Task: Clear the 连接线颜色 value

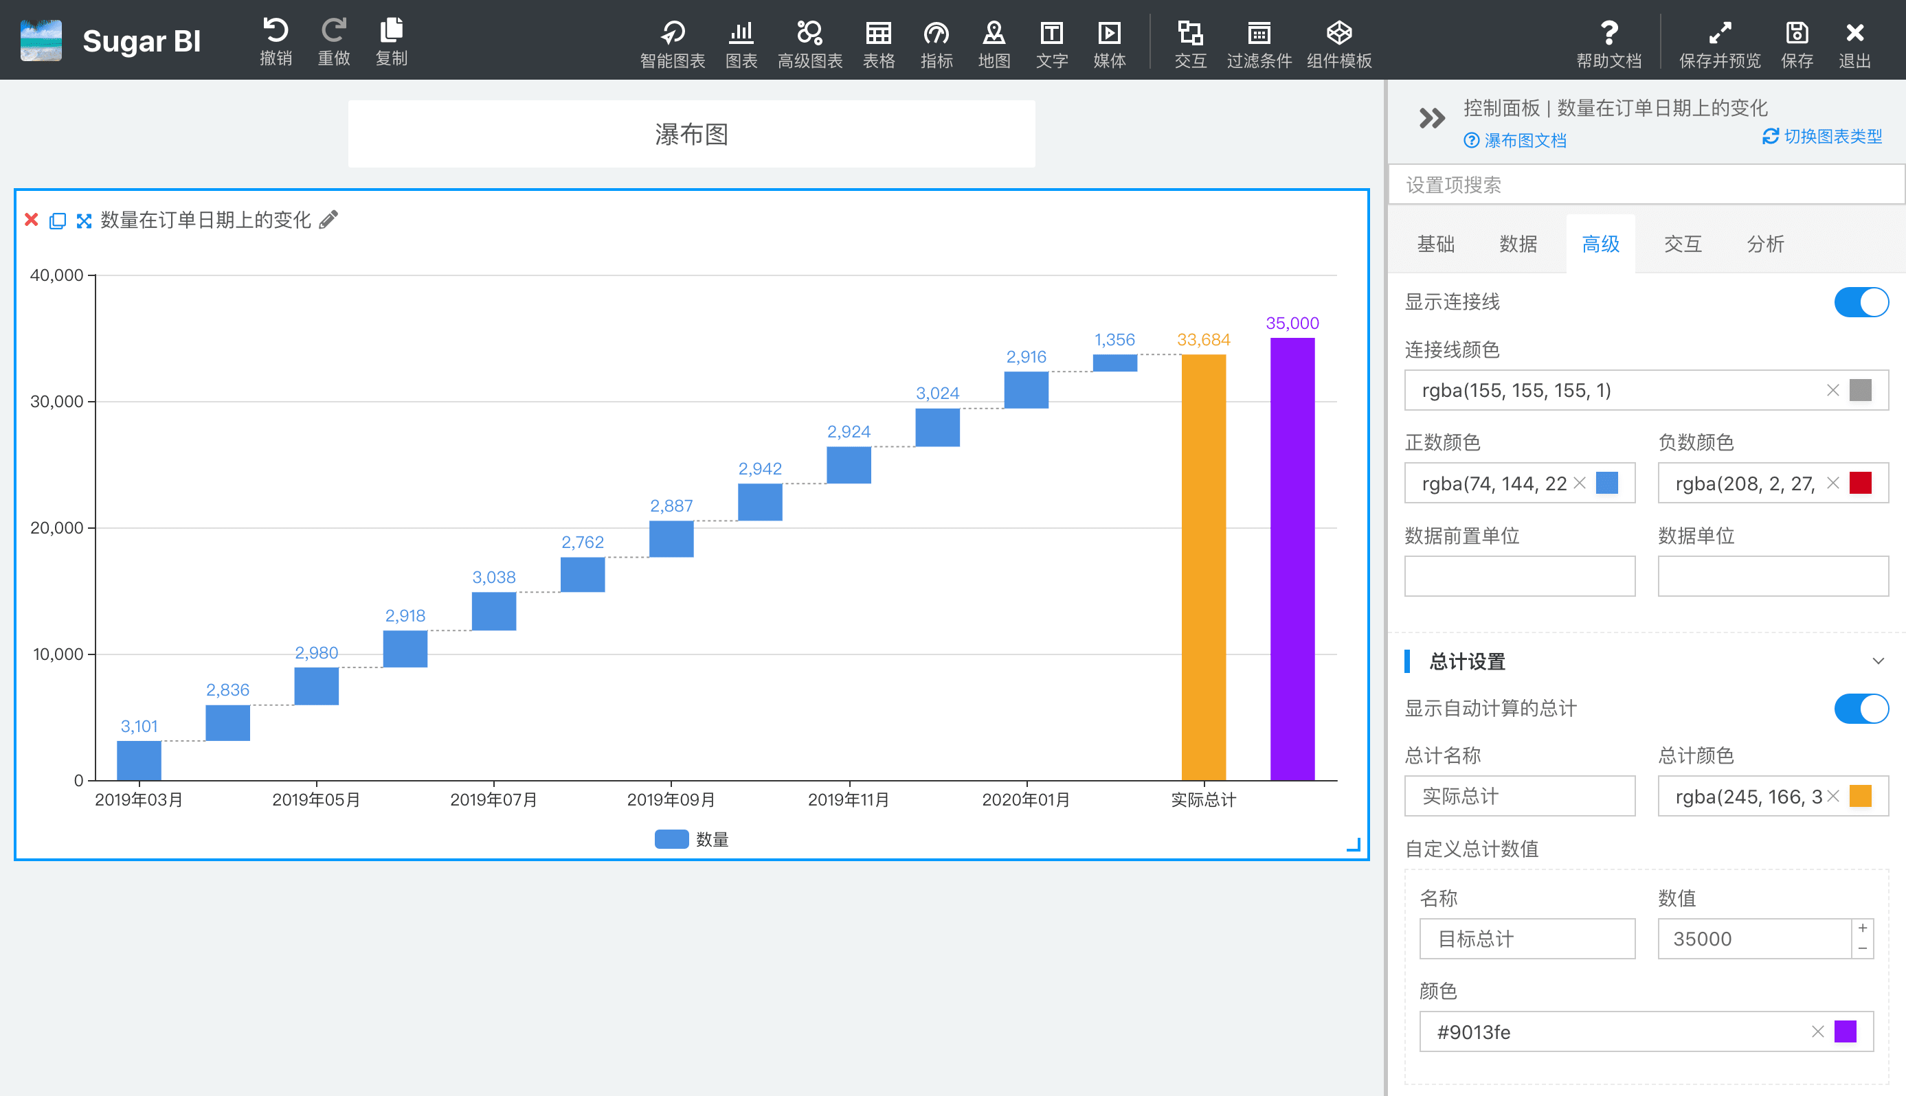Action: point(1833,390)
